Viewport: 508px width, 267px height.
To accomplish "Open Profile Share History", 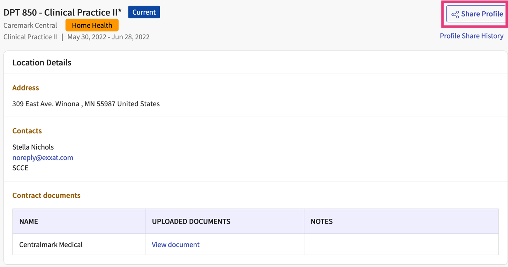I will pos(472,36).
